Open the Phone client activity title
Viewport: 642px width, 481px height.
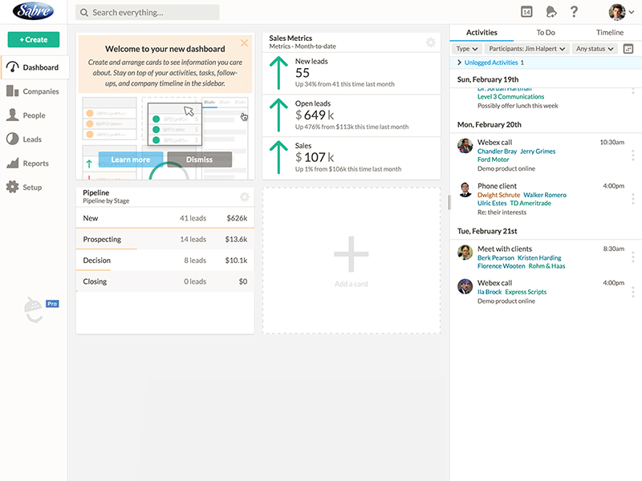[x=497, y=186]
